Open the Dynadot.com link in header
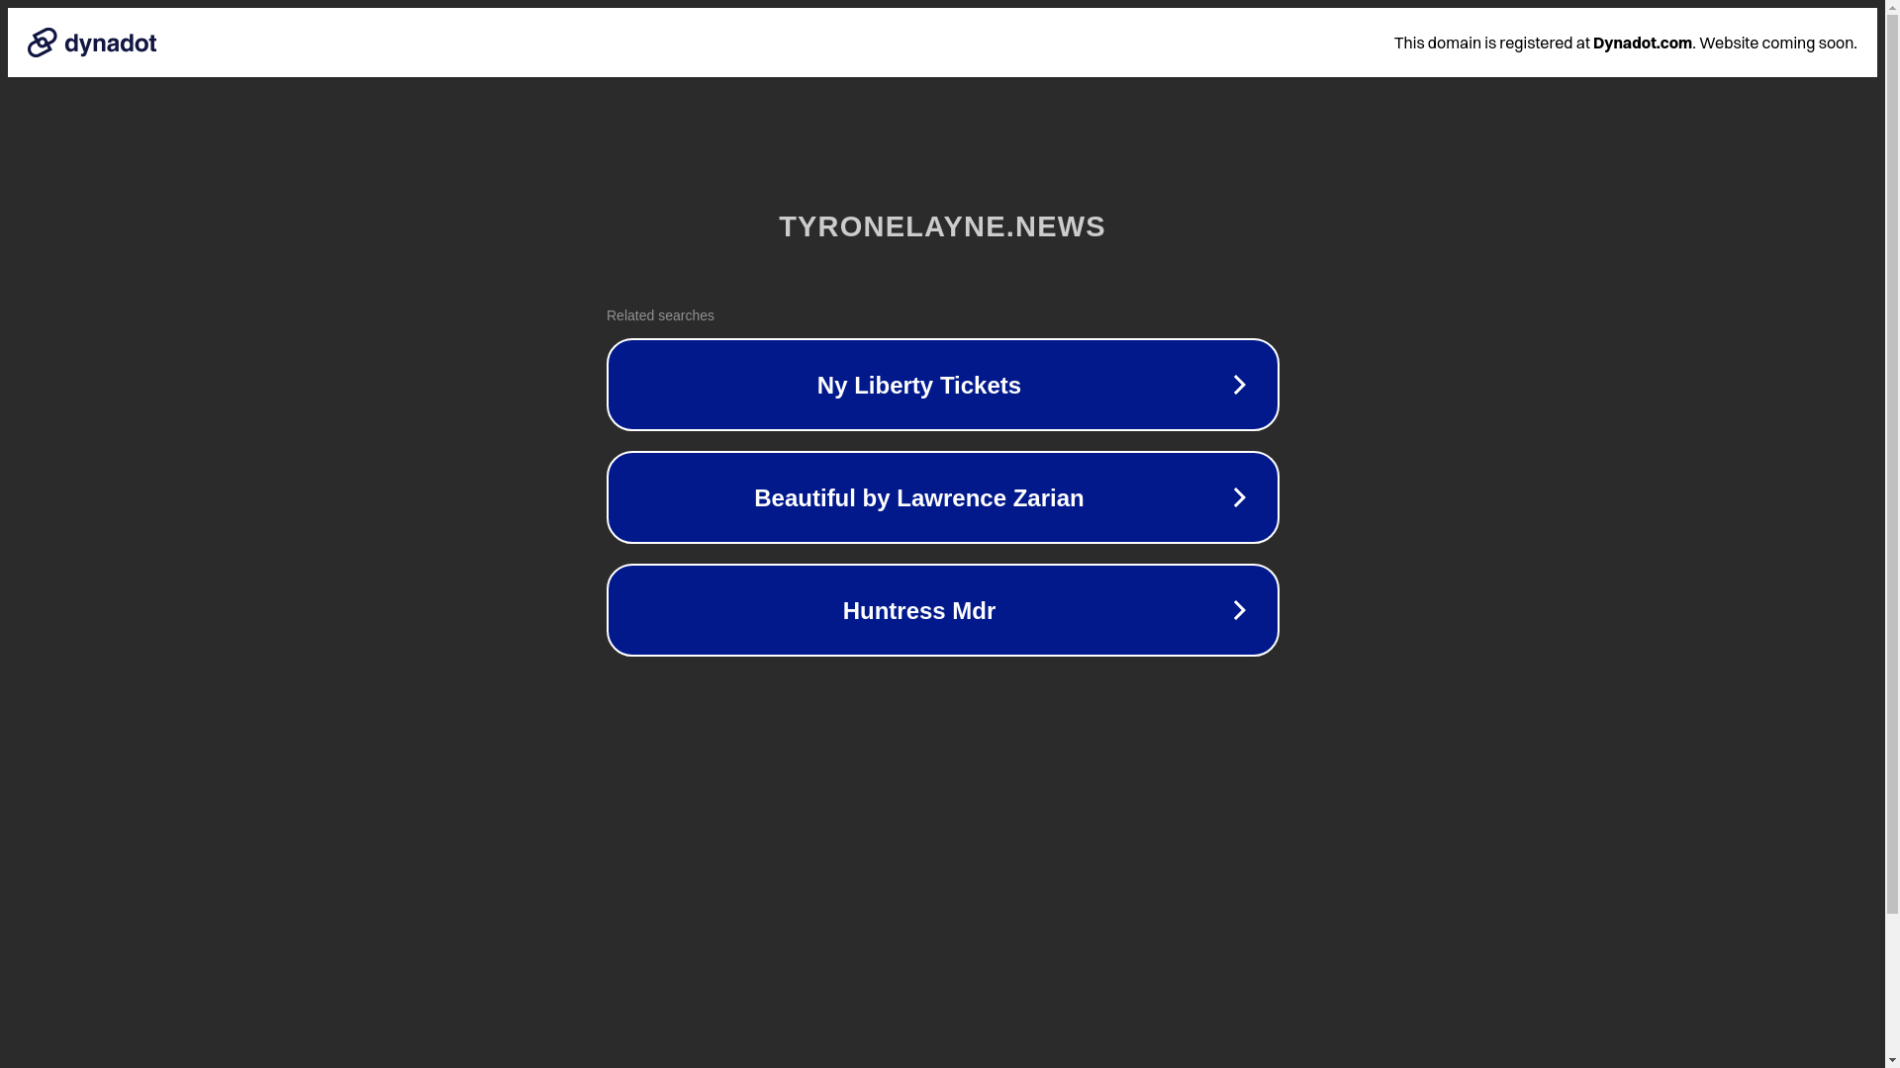 coord(1642,43)
